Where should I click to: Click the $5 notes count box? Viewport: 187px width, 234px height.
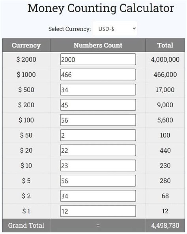pyautogui.click(x=98, y=180)
